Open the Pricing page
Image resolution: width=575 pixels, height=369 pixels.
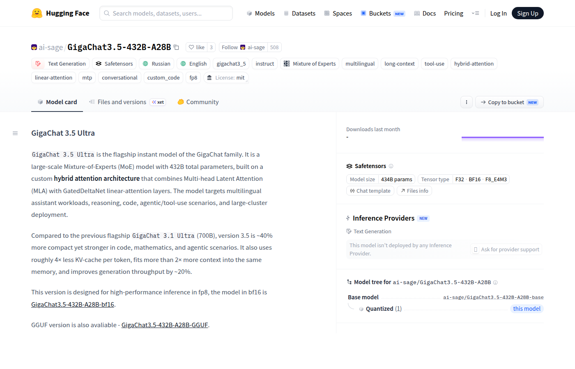click(x=453, y=13)
